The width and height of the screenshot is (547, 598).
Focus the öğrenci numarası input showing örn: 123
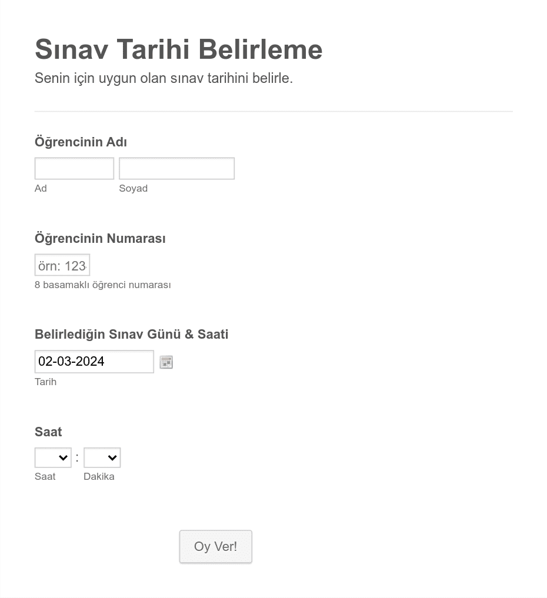click(x=62, y=265)
